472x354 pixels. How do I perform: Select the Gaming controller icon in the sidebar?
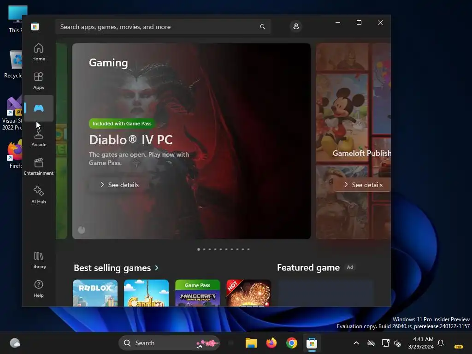39,108
